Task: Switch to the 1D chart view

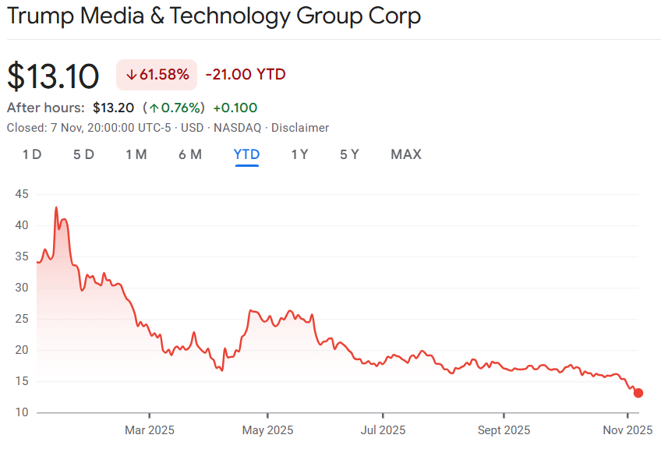Action: click(x=32, y=154)
